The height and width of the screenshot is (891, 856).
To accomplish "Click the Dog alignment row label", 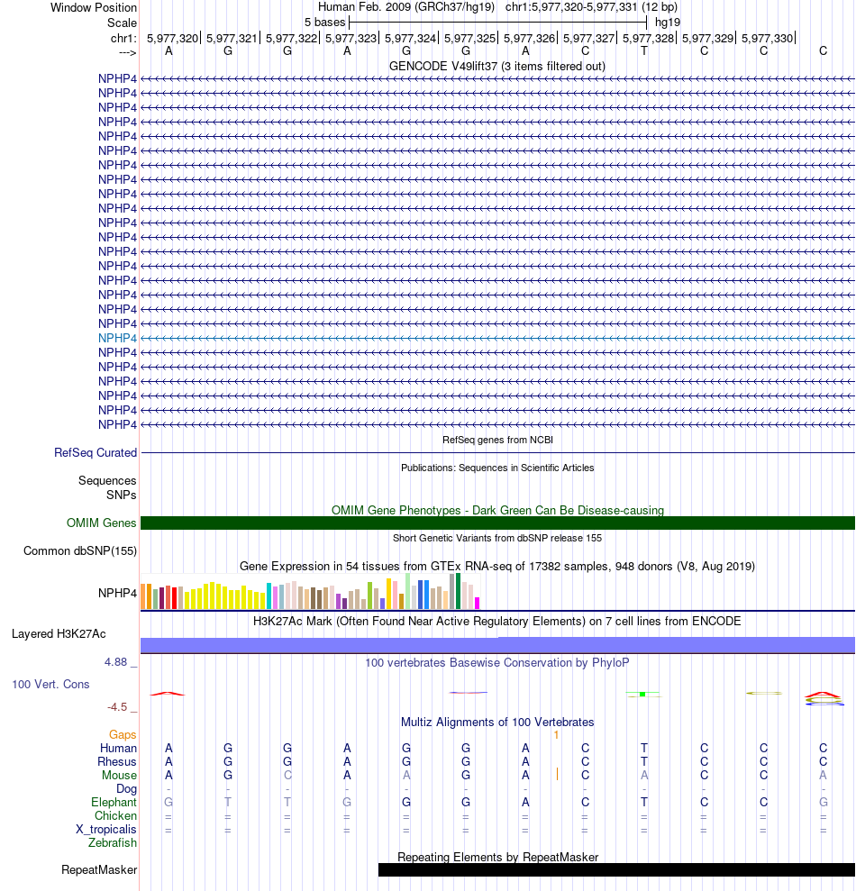I will [x=127, y=788].
